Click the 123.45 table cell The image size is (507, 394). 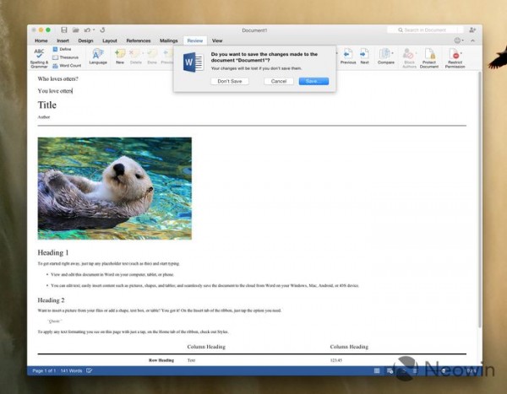tap(336, 360)
